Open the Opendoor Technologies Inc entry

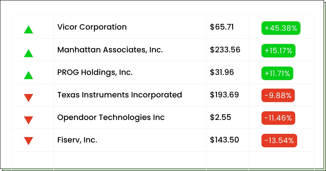(111, 118)
